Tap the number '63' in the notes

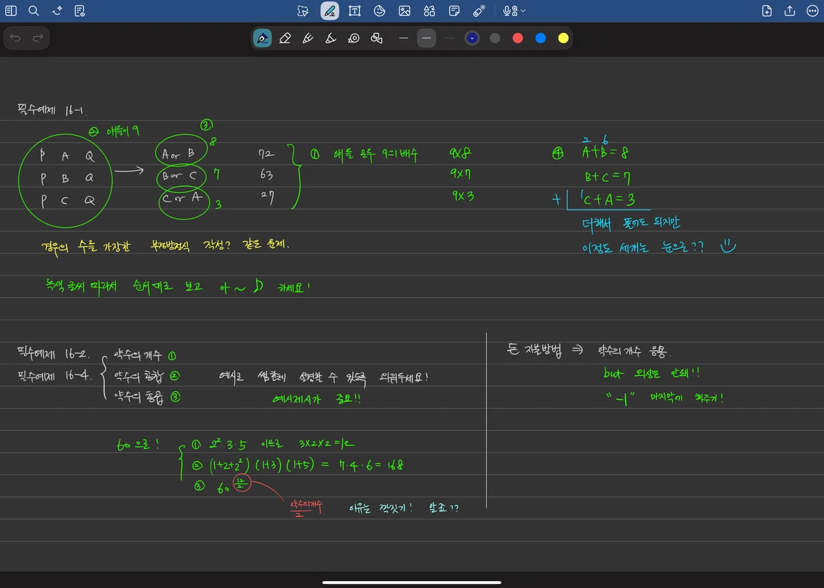pyautogui.click(x=266, y=176)
